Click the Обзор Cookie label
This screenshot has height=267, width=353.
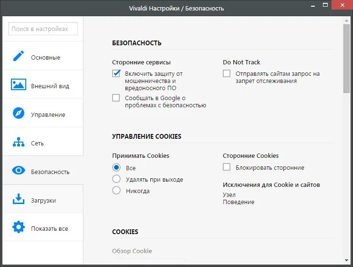pos(132,251)
